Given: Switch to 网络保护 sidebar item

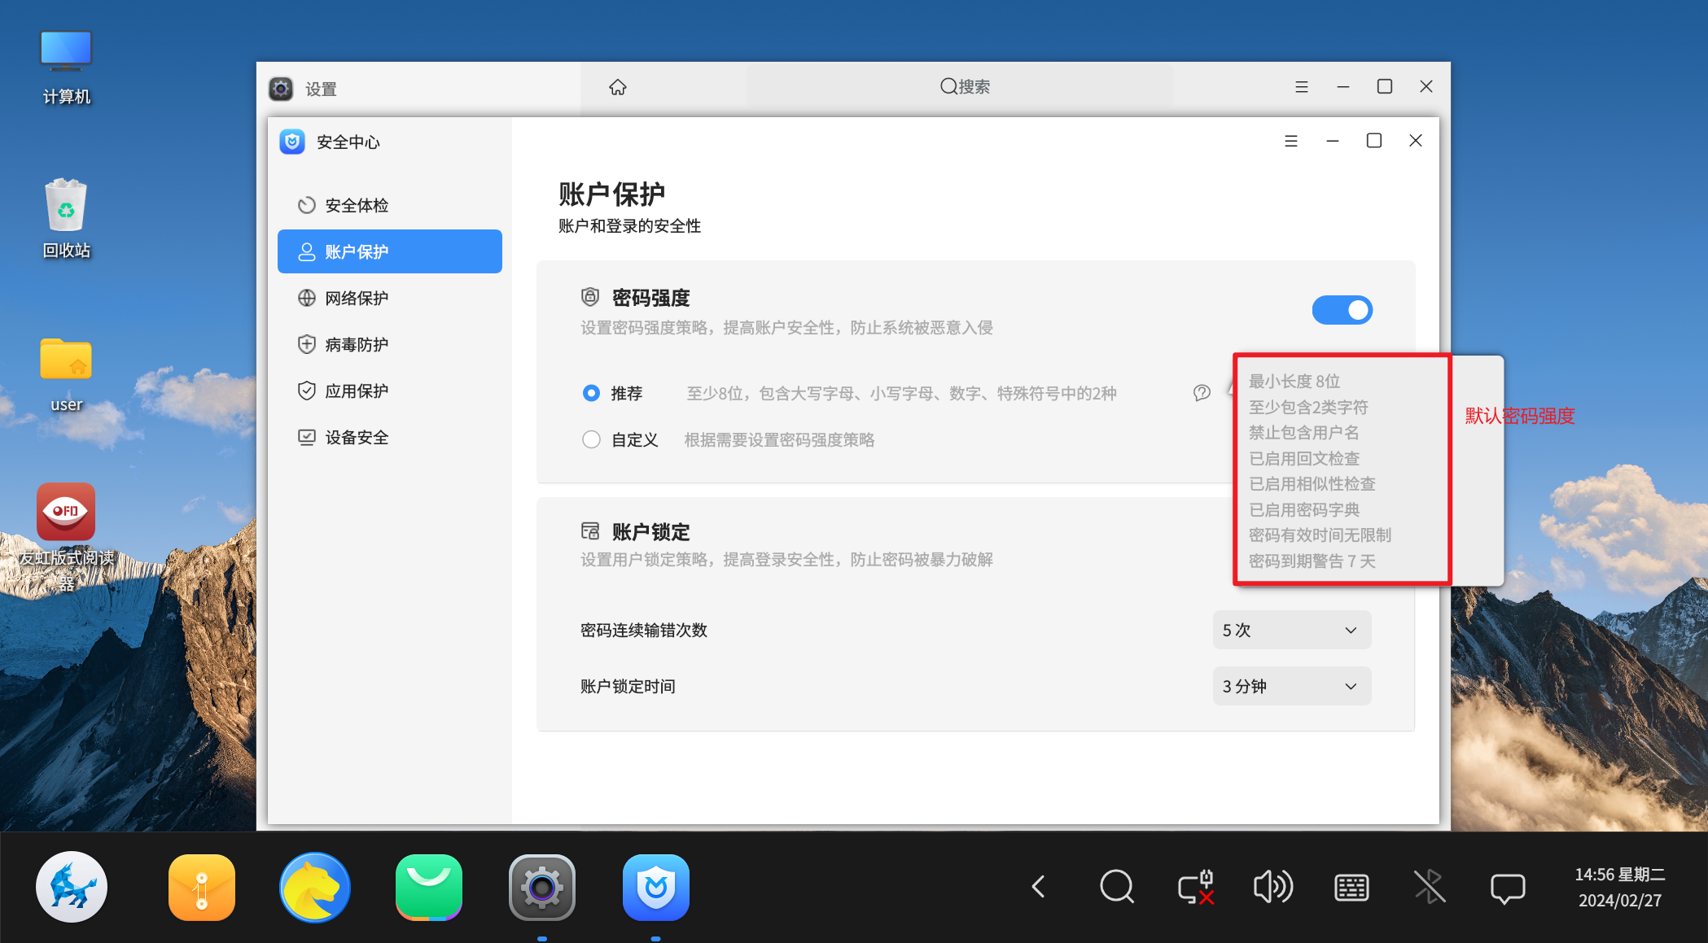Looking at the screenshot, I should 357,299.
